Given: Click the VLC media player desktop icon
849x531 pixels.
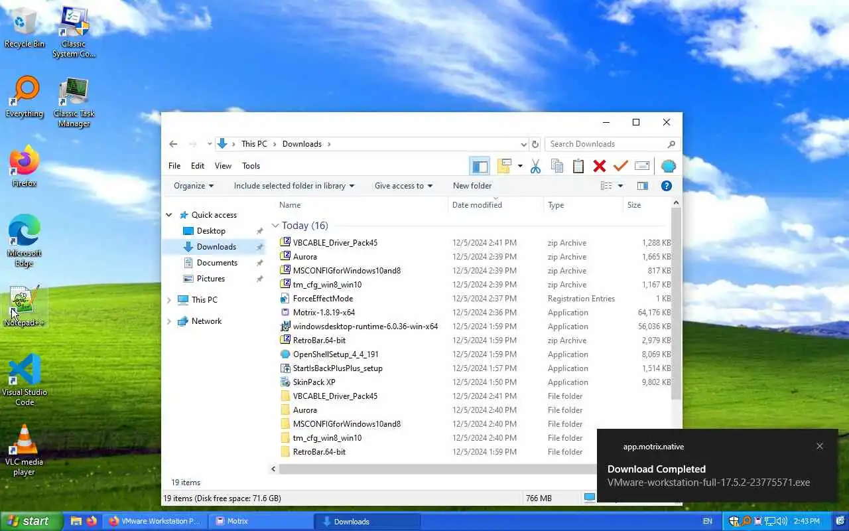Looking at the screenshot, I should (x=25, y=450).
